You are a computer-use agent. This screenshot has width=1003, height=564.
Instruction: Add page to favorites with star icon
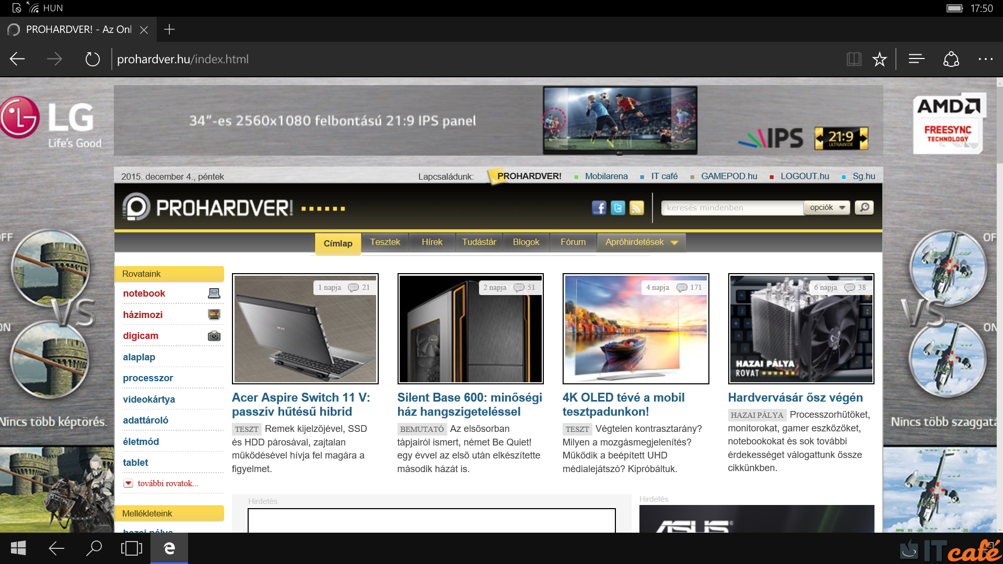click(x=880, y=59)
